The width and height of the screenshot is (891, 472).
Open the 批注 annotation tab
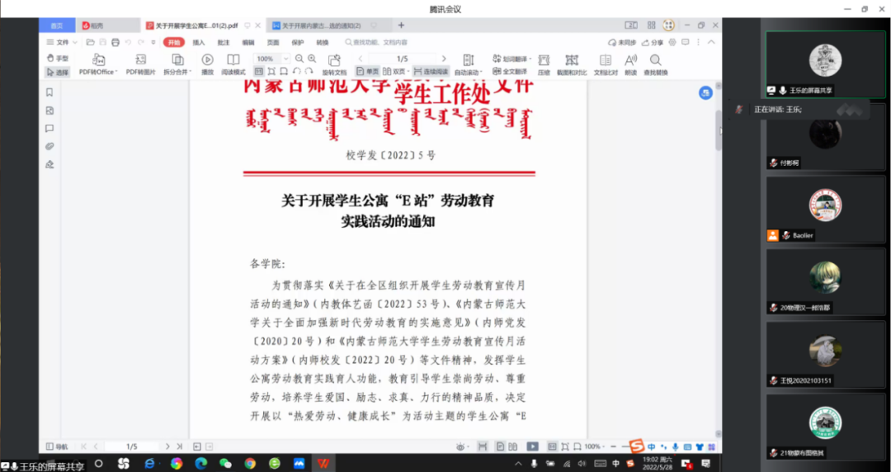click(x=224, y=42)
